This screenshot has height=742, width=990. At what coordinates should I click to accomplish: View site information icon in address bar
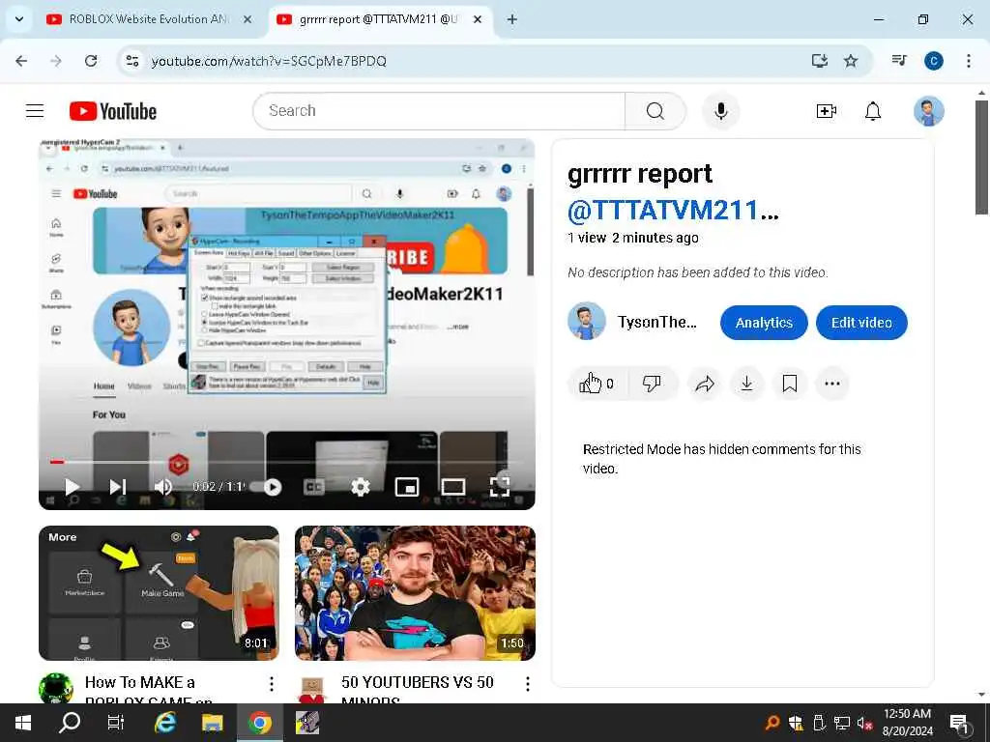(131, 61)
